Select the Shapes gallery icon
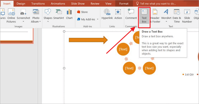The width and height of the screenshot is (199, 104). [x=48, y=12]
